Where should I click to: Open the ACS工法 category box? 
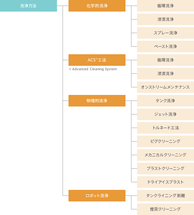[97, 60]
